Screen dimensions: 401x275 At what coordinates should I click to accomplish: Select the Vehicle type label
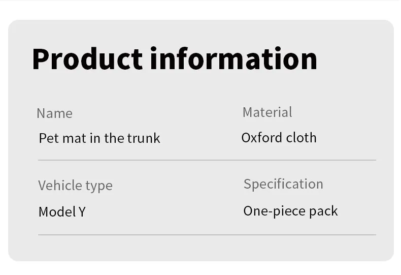pyautogui.click(x=76, y=186)
